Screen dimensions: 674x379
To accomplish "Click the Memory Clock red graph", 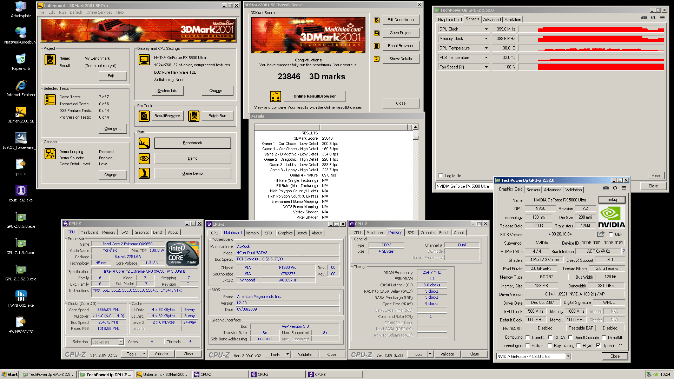I will coord(601,39).
